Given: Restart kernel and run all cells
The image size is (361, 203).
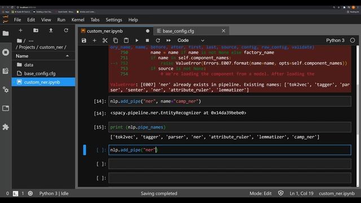Looking at the screenshot, I should pyautogui.click(x=169, y=41).
